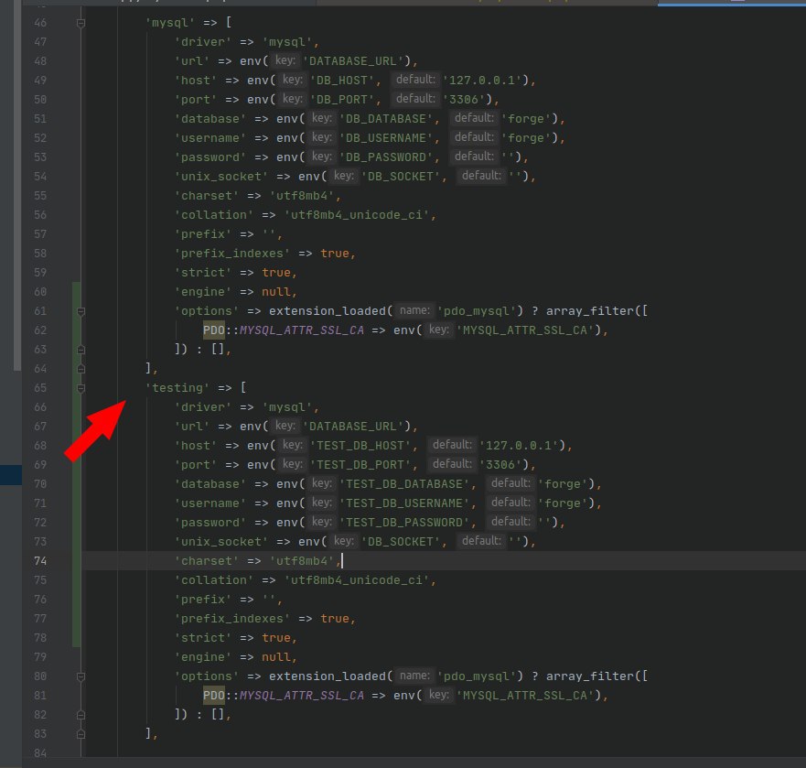Click the 'DB_PASSWORD' string
The image size is (806, 768).
tap(386, 157)
